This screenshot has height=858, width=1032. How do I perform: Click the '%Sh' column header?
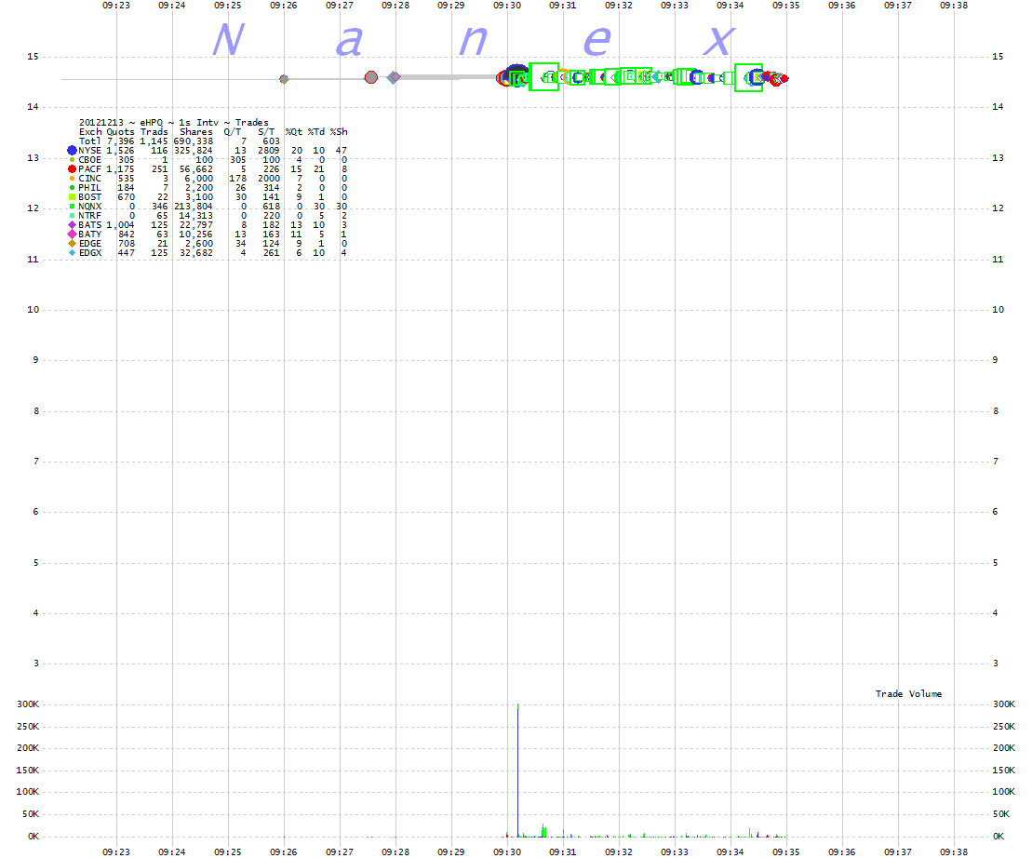[x=339, y=131]
